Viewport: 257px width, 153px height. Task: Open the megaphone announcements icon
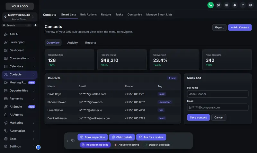226,5
